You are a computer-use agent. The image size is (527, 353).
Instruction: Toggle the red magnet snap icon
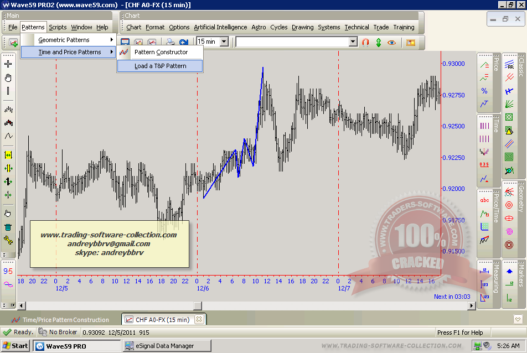[x=365, y=42]
